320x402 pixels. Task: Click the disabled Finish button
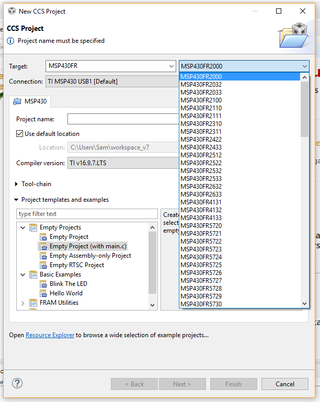point(234,384)
